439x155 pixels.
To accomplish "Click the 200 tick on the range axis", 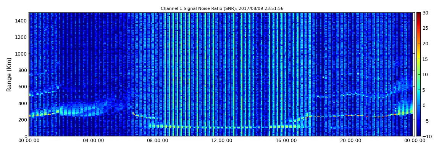I will pos(23,120).
